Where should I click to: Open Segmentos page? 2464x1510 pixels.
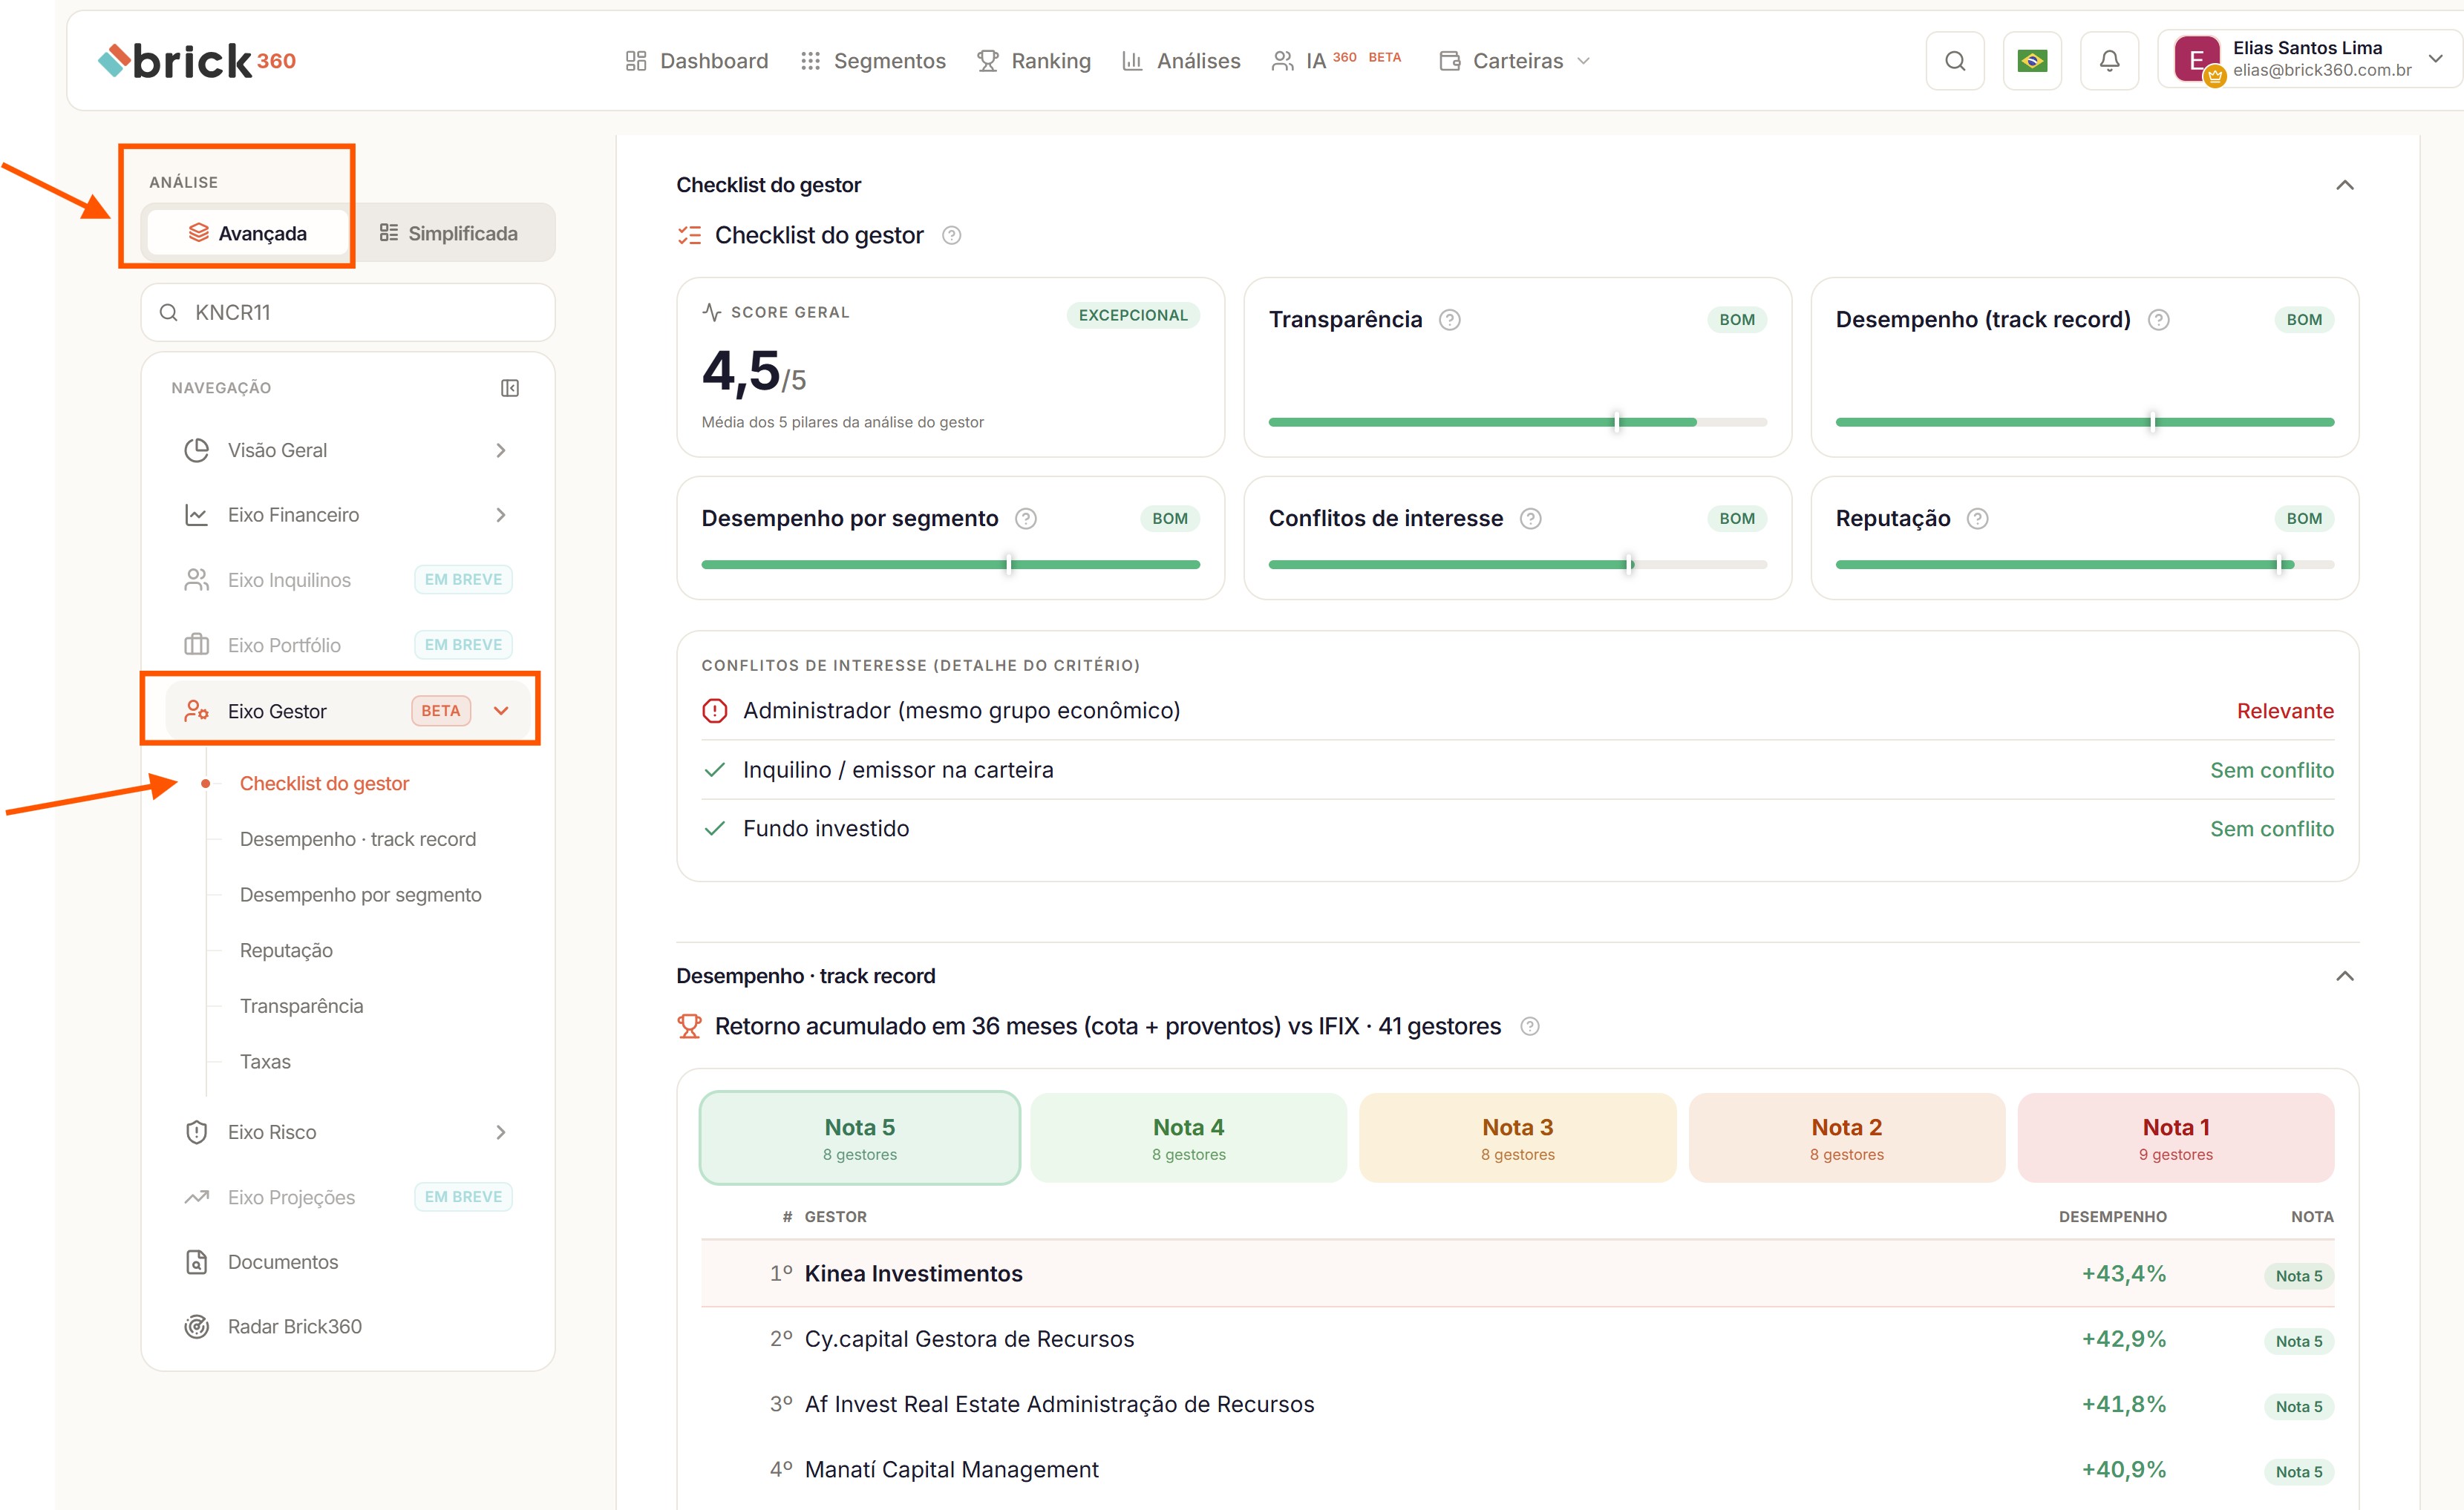point(873,61)
